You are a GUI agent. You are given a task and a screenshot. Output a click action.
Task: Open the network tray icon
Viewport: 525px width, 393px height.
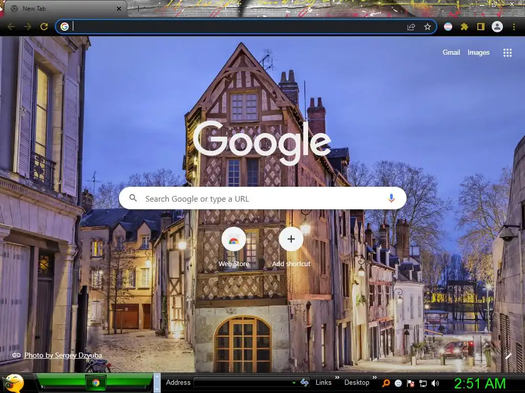point(423,384)
